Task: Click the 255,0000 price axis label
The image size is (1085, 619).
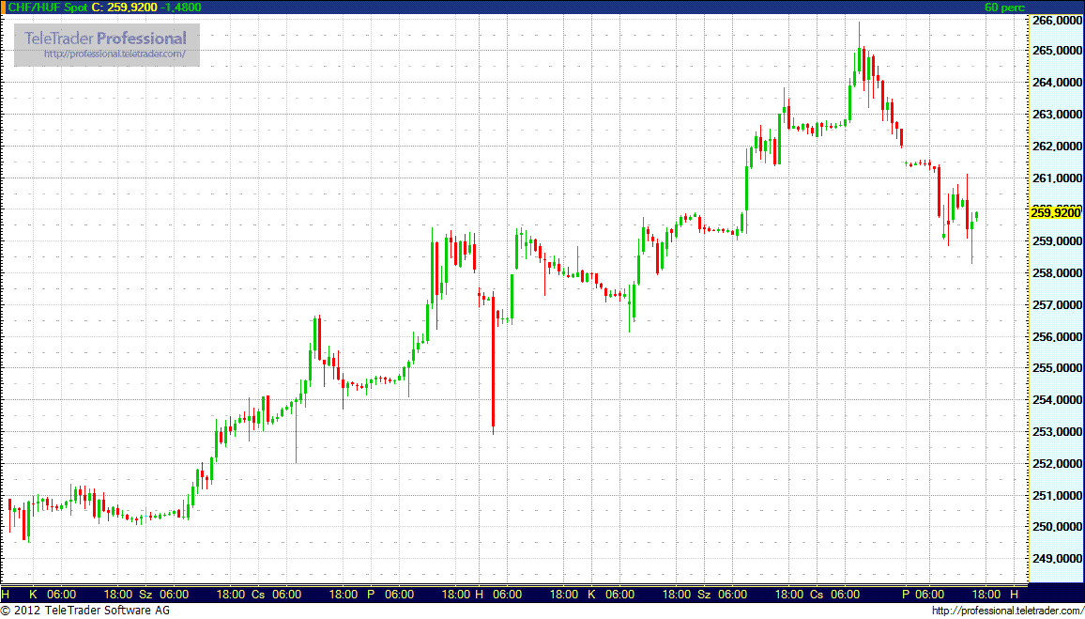Action: (1056, 367)
